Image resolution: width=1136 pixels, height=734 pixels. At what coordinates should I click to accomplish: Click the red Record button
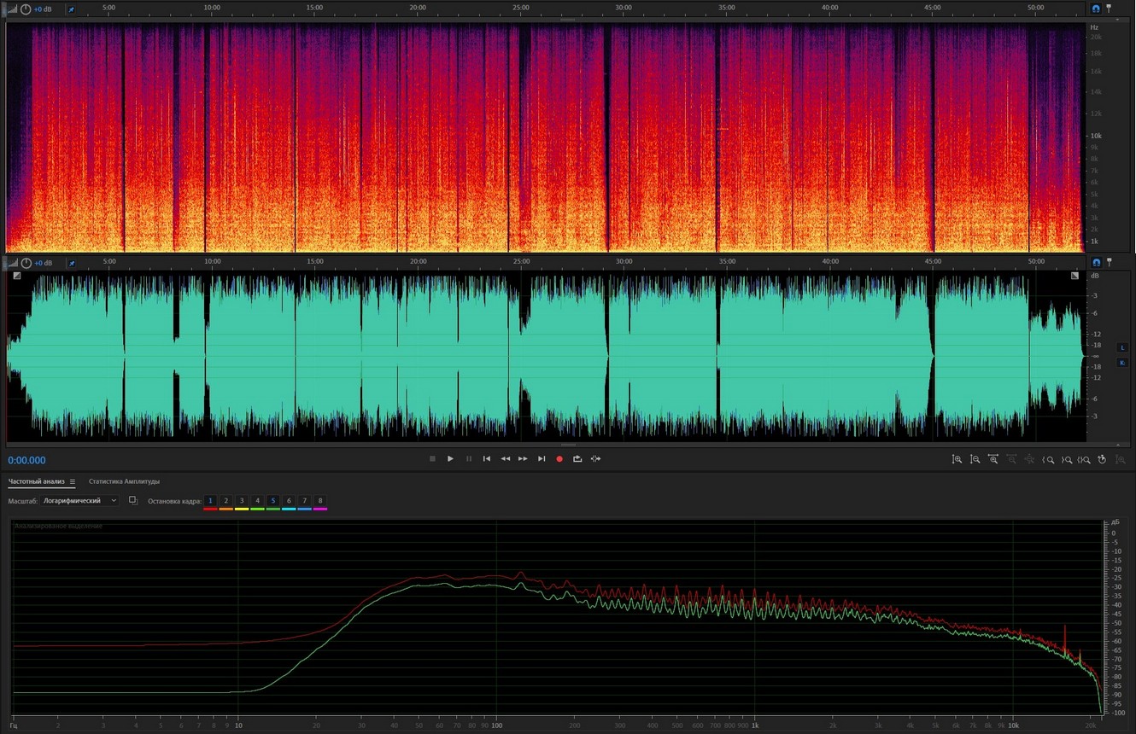click(559, 459)
